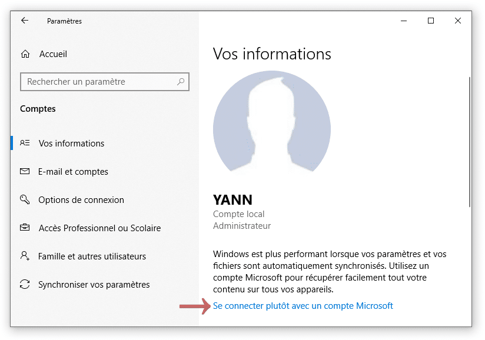Viewport: 485px width, 340px height.
Task: Click Se connecter plutôt avec un compte Microsoft
Action: (303, 306)
